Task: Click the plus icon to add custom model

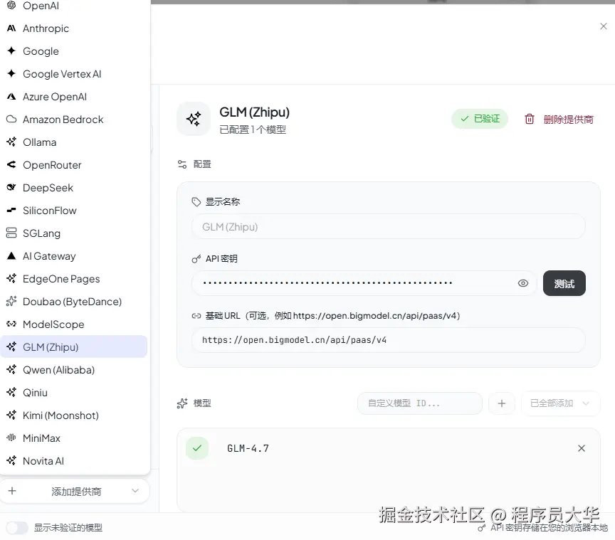Action: [x=502, y=403]
